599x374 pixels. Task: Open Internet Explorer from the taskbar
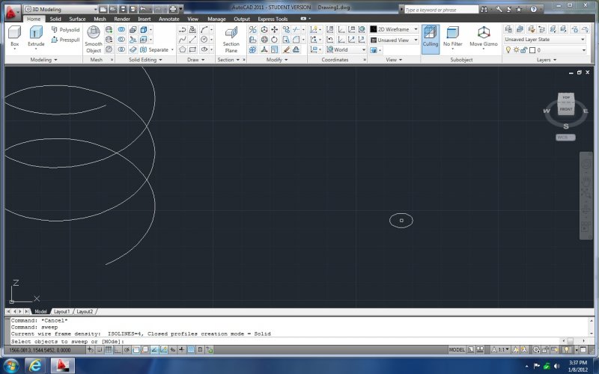coord(35,366)
